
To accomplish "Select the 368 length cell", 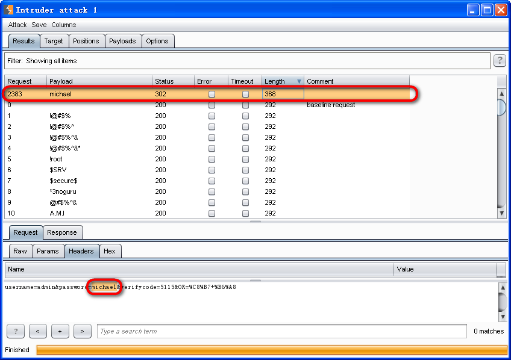I will coord(283,94).
